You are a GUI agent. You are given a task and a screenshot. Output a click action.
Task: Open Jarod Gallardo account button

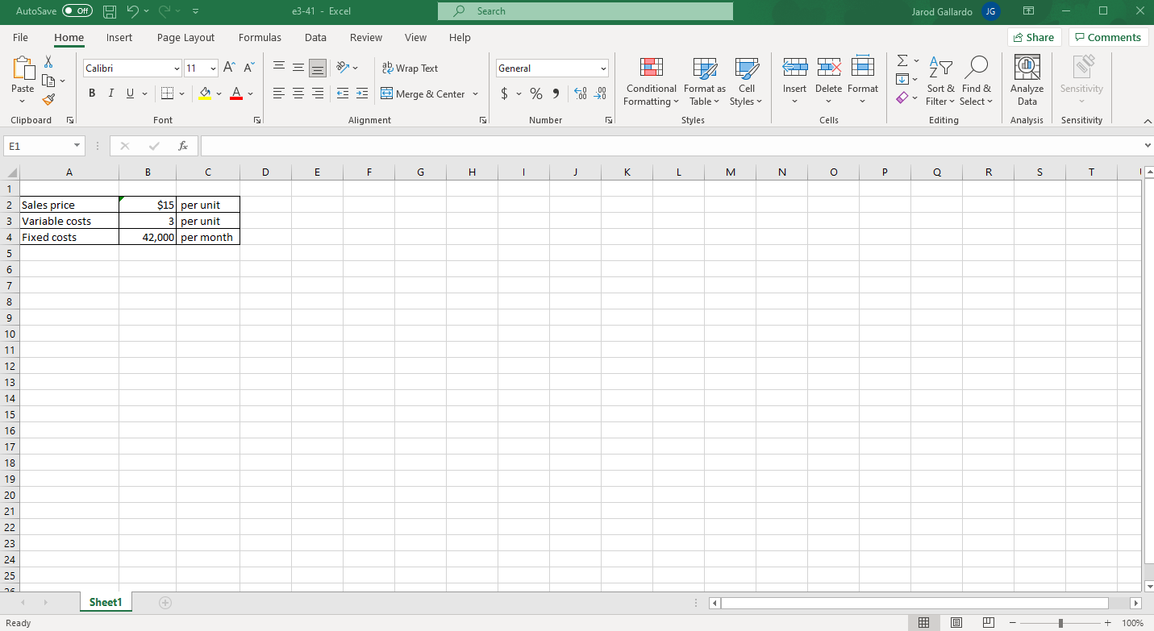click(x=955, y=11)
